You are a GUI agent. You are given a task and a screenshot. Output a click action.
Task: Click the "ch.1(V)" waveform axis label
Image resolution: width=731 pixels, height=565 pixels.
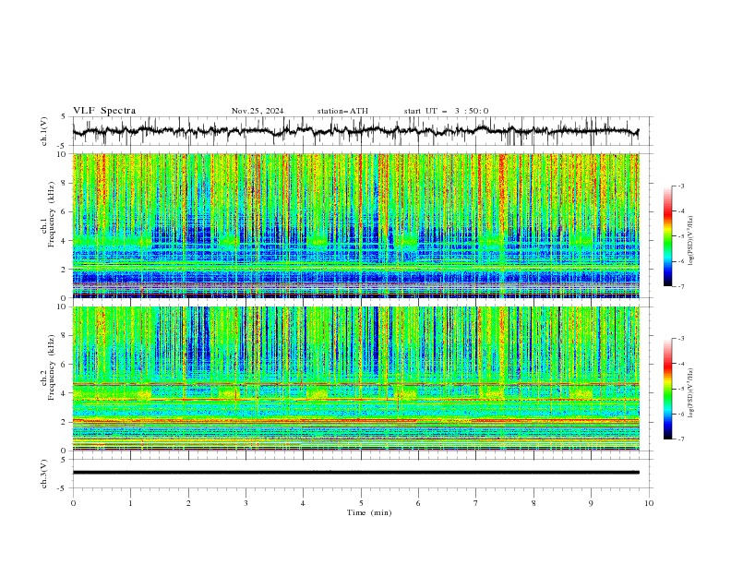44,131
